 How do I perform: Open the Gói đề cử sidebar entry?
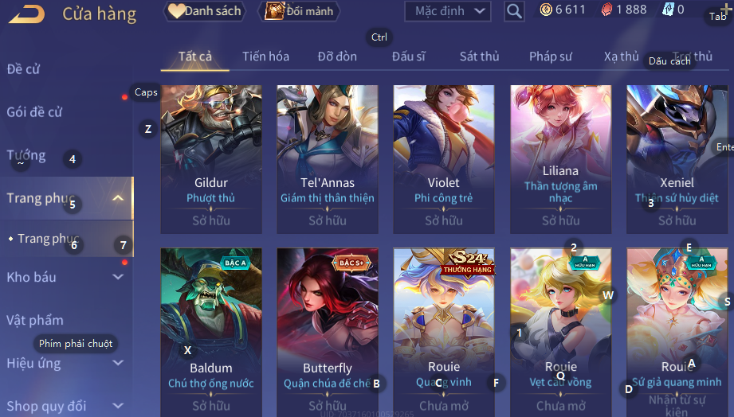coord(34,112)
